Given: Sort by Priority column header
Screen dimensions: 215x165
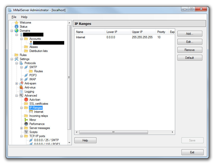Looking at the screenshot, I should click(x=161, y=32).
